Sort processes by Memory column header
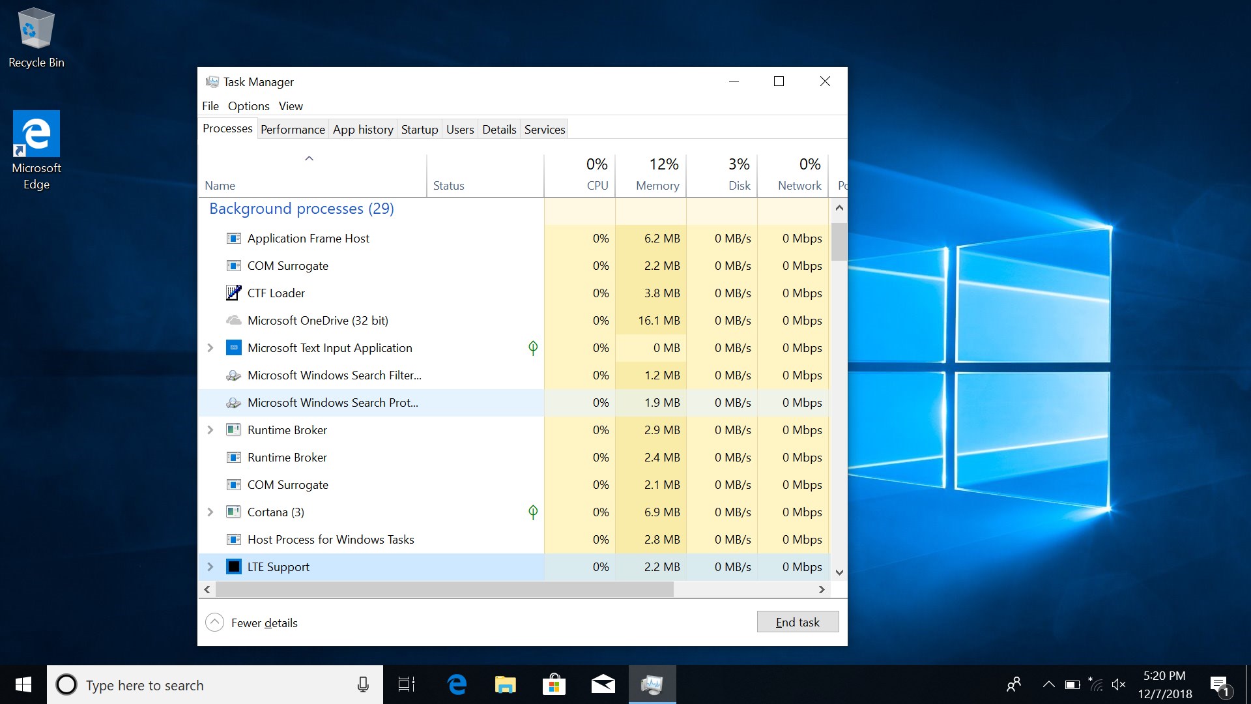The image size is (1251, 704). click(657, 185)
